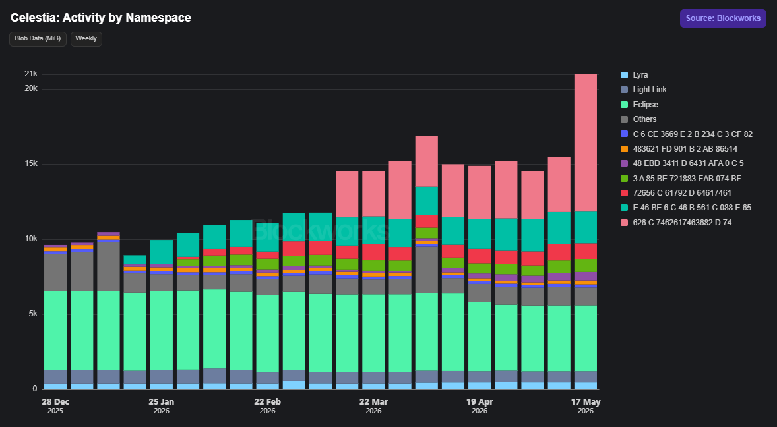Image resolution: width=777 pixels, height=427 pixels.
Task: Toggle the Lyra series label in legend
Action: point(640,75)
